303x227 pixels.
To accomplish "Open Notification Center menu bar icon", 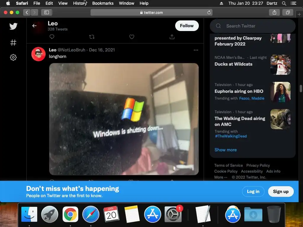I will coord(294,3).
